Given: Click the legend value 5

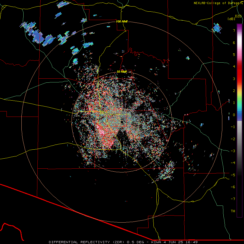Looking at the screenshot, I should [x=234, y=54].
